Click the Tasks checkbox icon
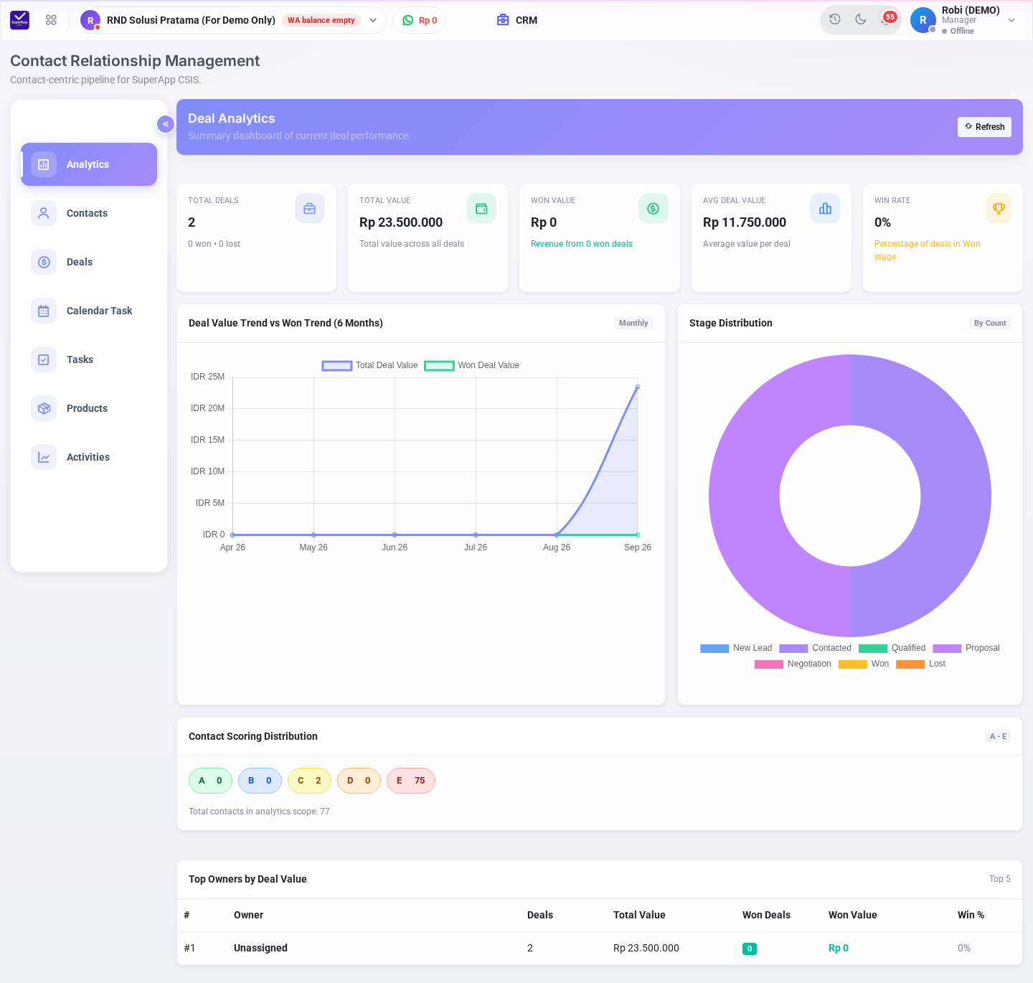Image resolution: width=1033 pixels, height=983 pixels. pyautogui.click(x=44, y=359)
